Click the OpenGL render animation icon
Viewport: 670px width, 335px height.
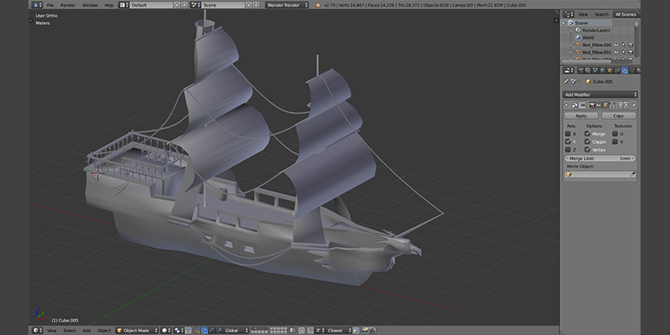[x=373, y=330]
